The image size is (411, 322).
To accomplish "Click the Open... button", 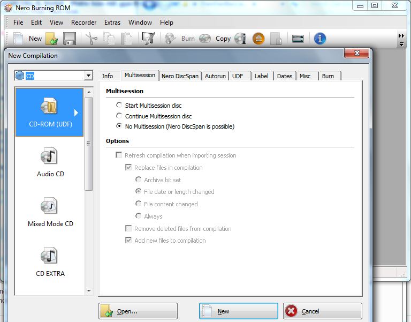I will 138,311.
